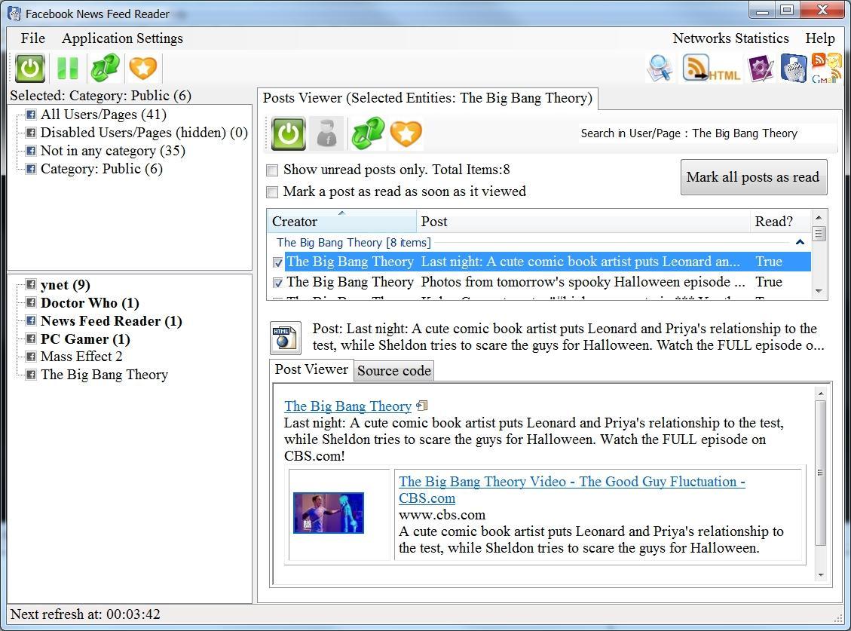Click refresh arrows in Posts Viewer toolbar

click(368, 133)
